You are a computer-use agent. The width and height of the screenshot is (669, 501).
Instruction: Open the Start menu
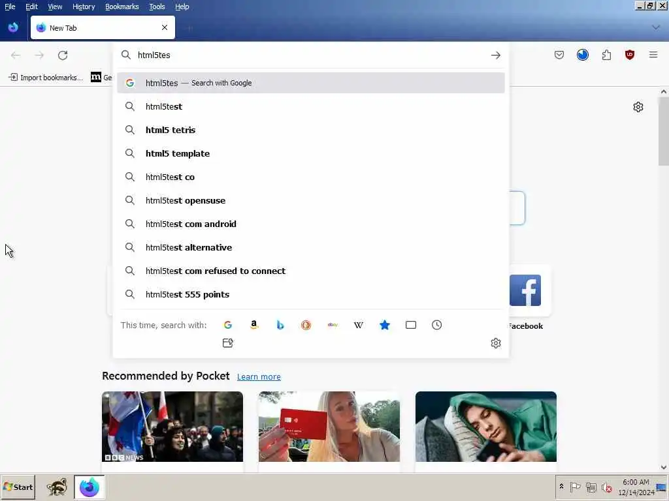[18, 487]
